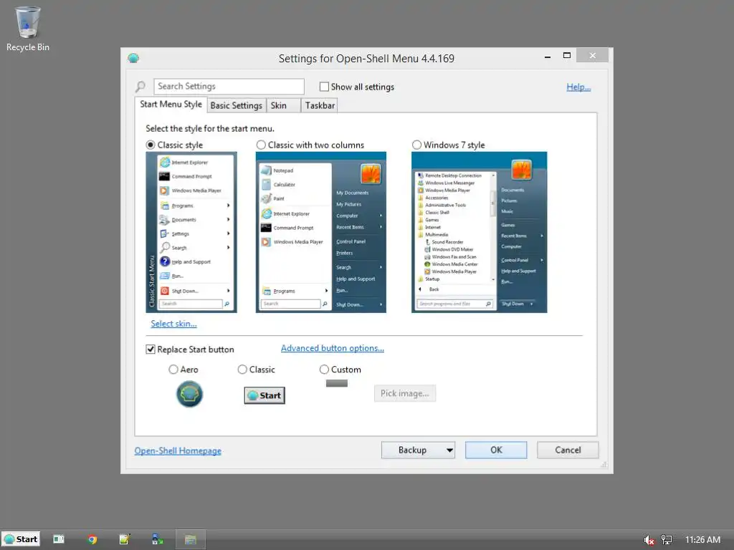This screenshot has width=734, height=550.
Task: Click the OK button
Action: coord(496,450)
